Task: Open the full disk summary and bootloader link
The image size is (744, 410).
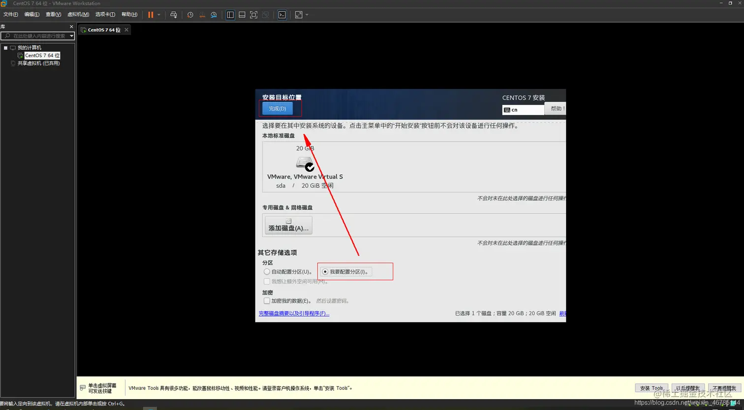Action: [294, 314]
